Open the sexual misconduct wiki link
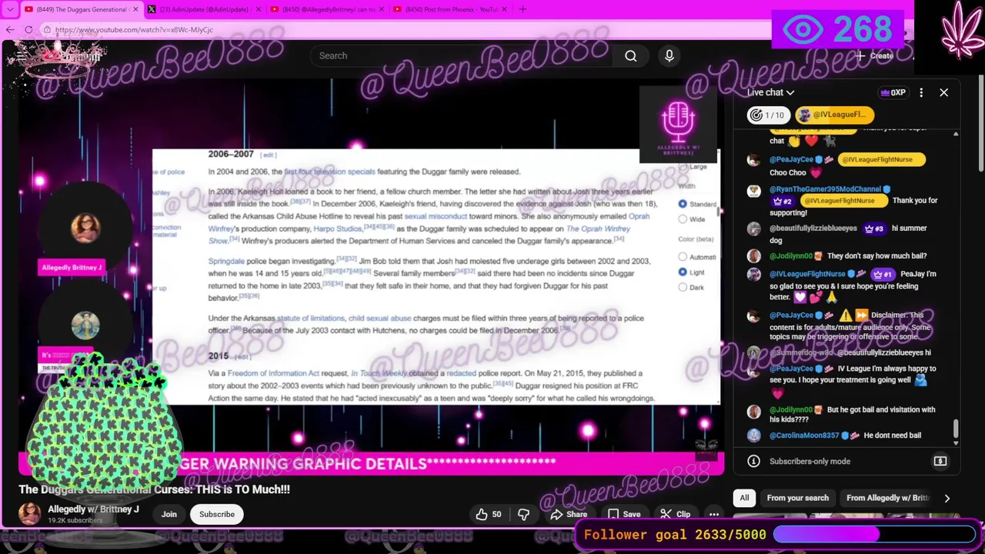 [436, 216]
